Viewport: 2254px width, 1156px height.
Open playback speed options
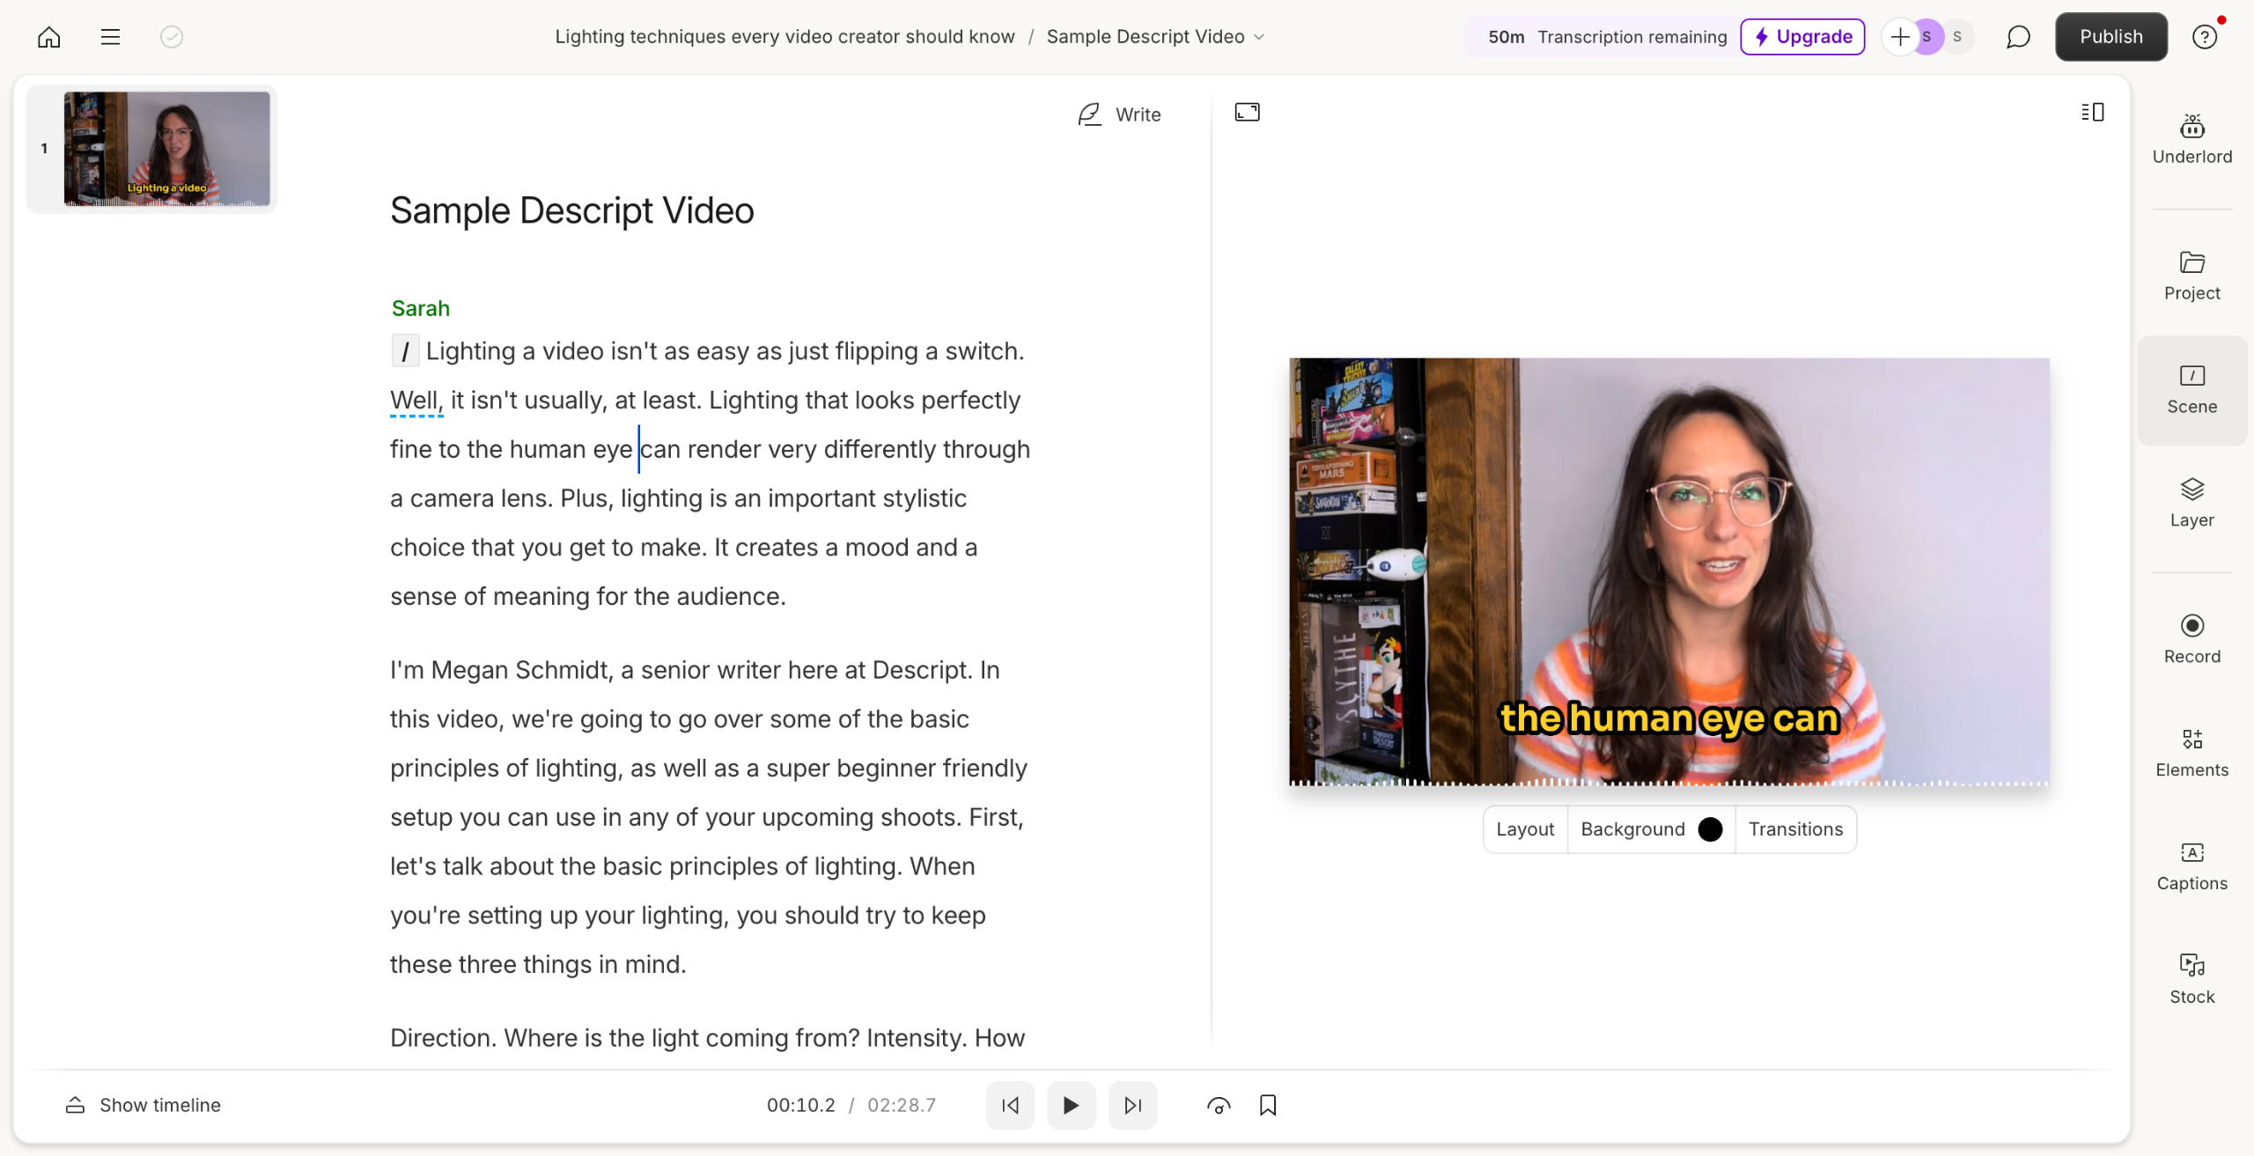pyautogui.click(x=1219, y=1105)
